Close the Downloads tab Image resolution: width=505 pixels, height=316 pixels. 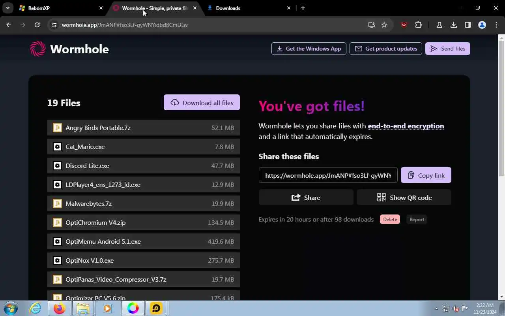click(289, 8)
